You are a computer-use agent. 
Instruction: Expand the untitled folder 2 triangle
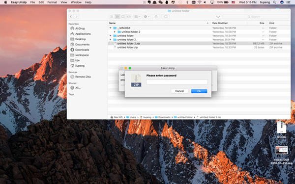pyautogui.click(x=111, y=40)
